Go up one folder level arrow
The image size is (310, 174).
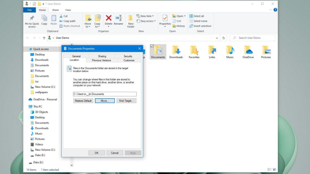click(44, 38)
